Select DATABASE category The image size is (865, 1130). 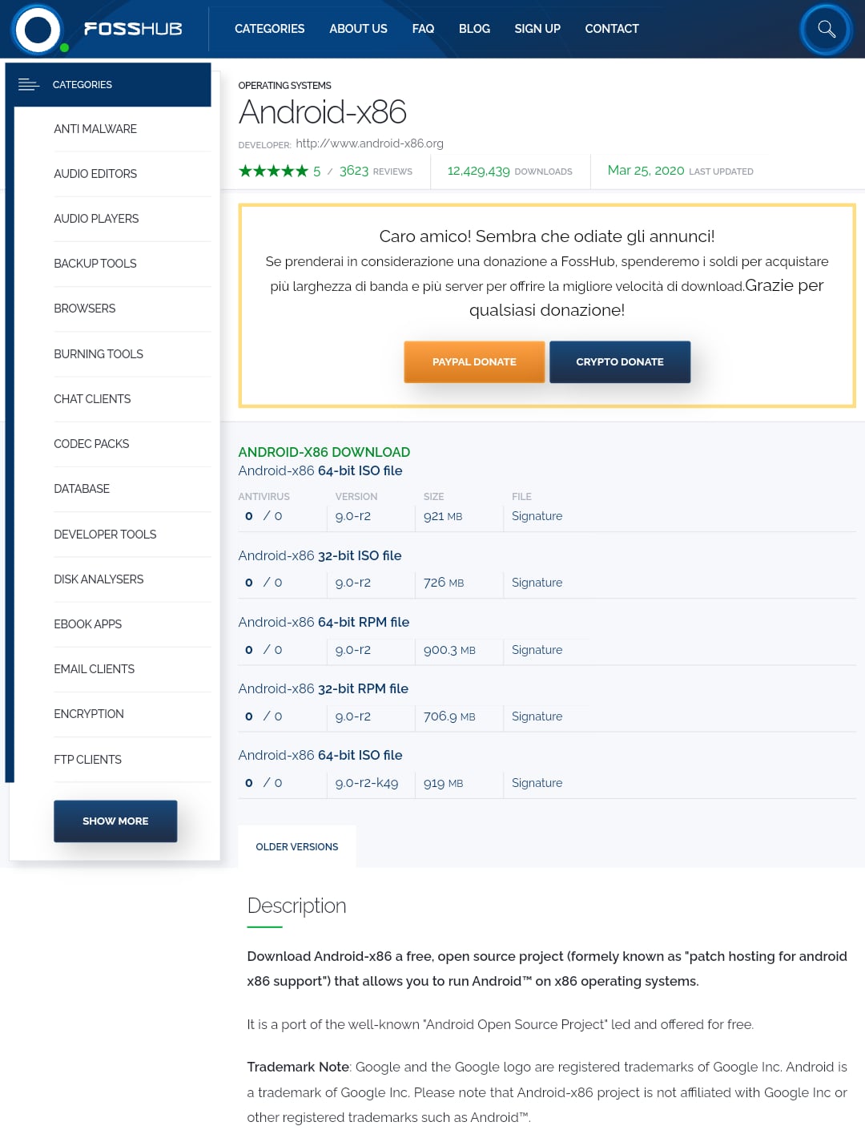[x=82, y=489]
